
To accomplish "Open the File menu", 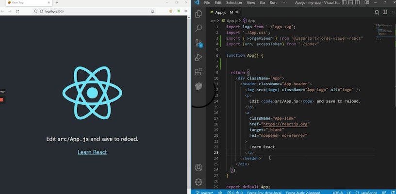I will pos(207,2).
